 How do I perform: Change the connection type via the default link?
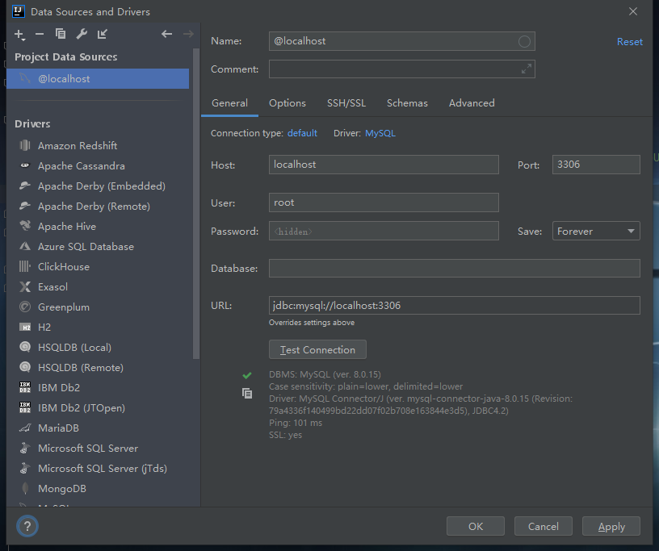click(302, 133)
